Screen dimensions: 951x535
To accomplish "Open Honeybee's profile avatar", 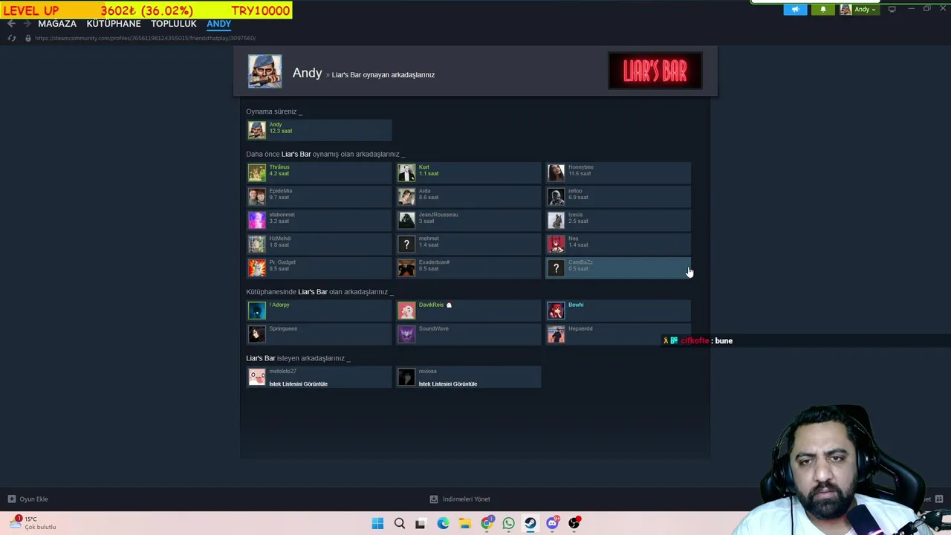I will click(556, 172).
